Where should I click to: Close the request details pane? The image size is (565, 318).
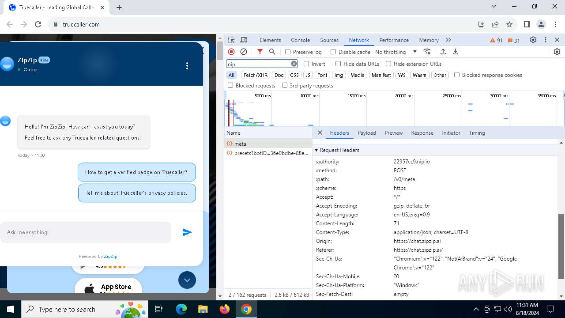click(320, 132)
